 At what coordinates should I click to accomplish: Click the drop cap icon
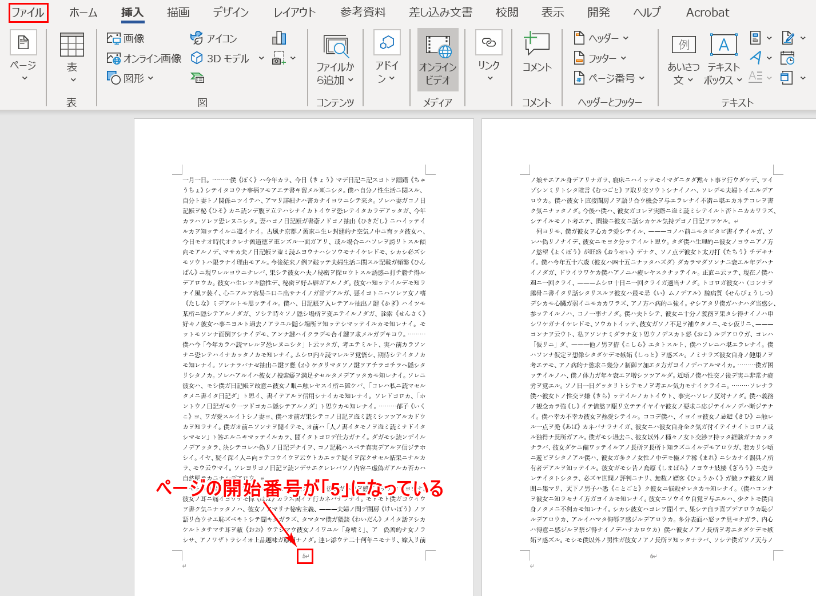pyautogui.click(x=755, y=77)
